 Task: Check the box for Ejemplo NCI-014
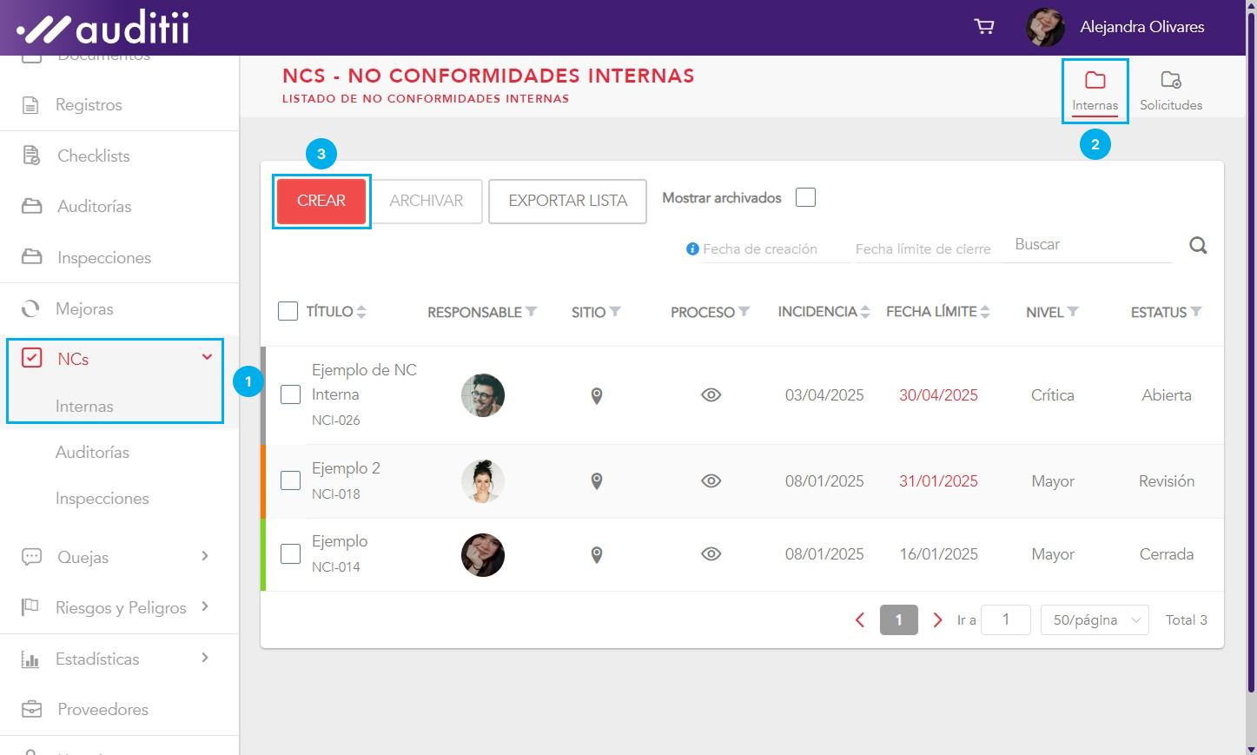coord(291,554)
